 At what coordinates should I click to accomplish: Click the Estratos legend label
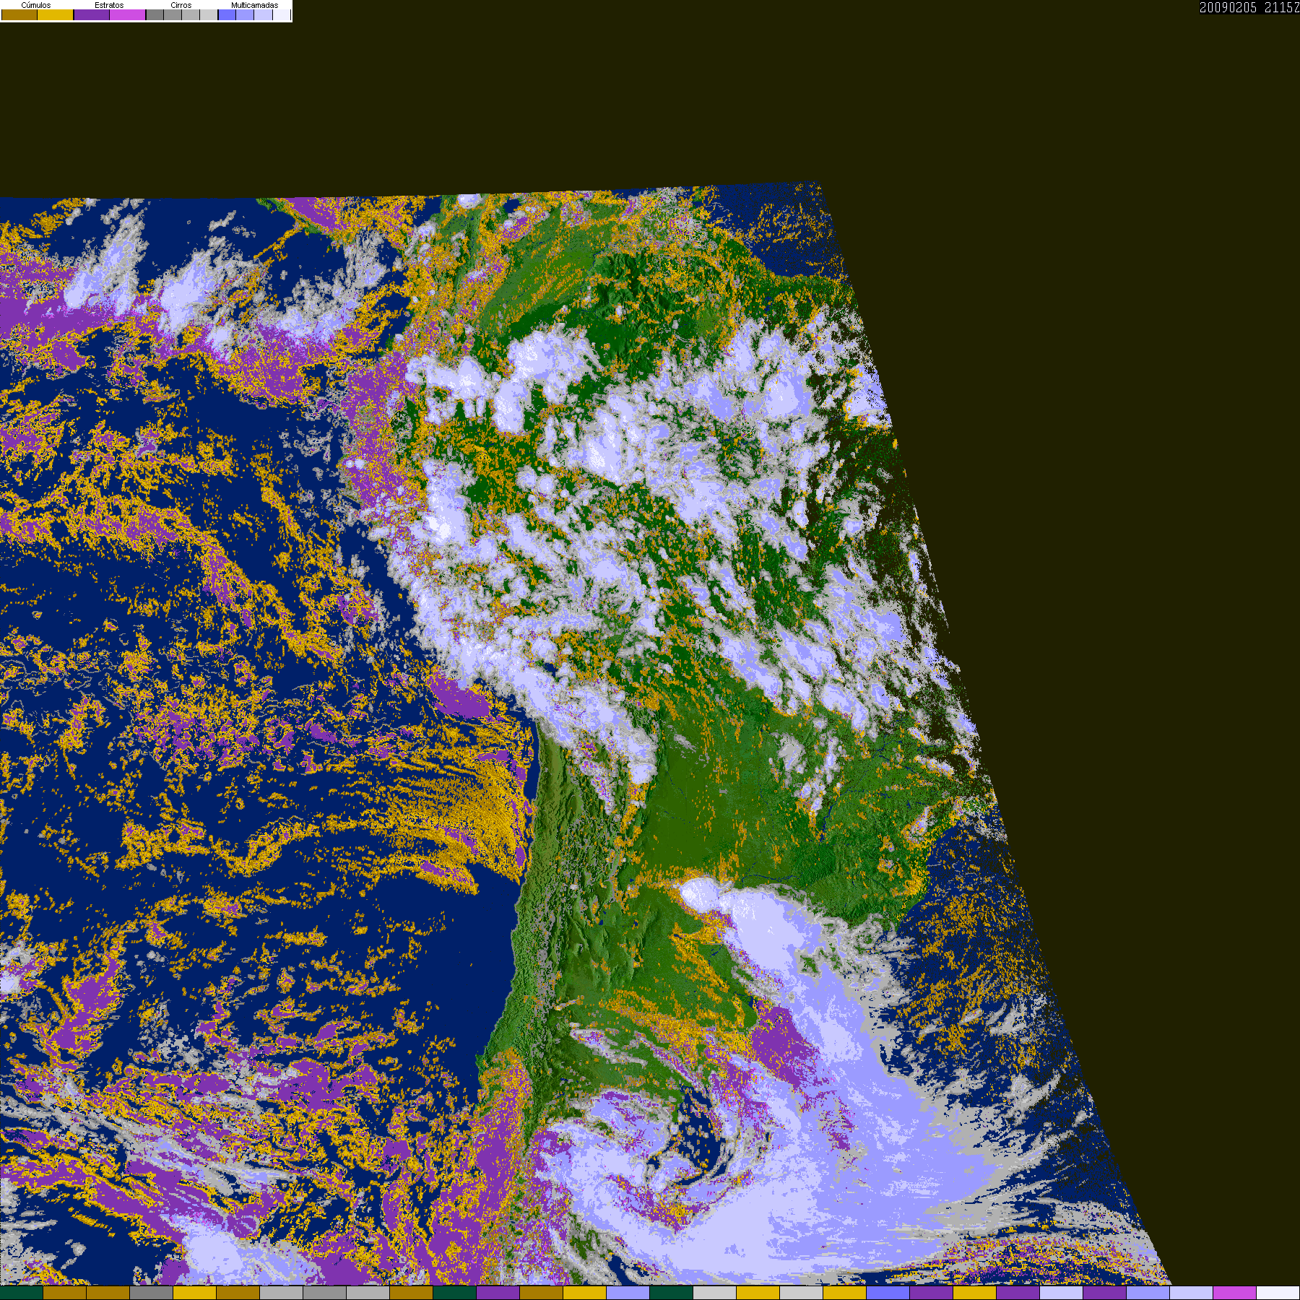point(109,5)
